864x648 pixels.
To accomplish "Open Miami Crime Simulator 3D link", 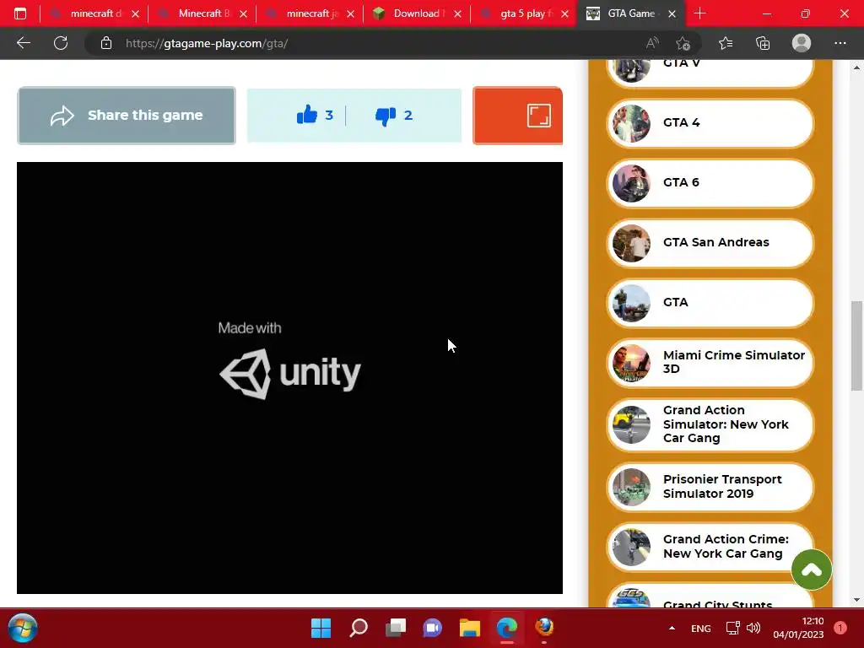I will pyautogui.click(x=710, y=363).
